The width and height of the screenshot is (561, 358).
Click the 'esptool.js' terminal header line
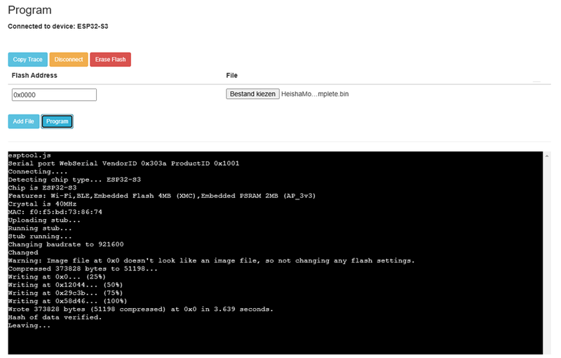[x=29, y=155]
